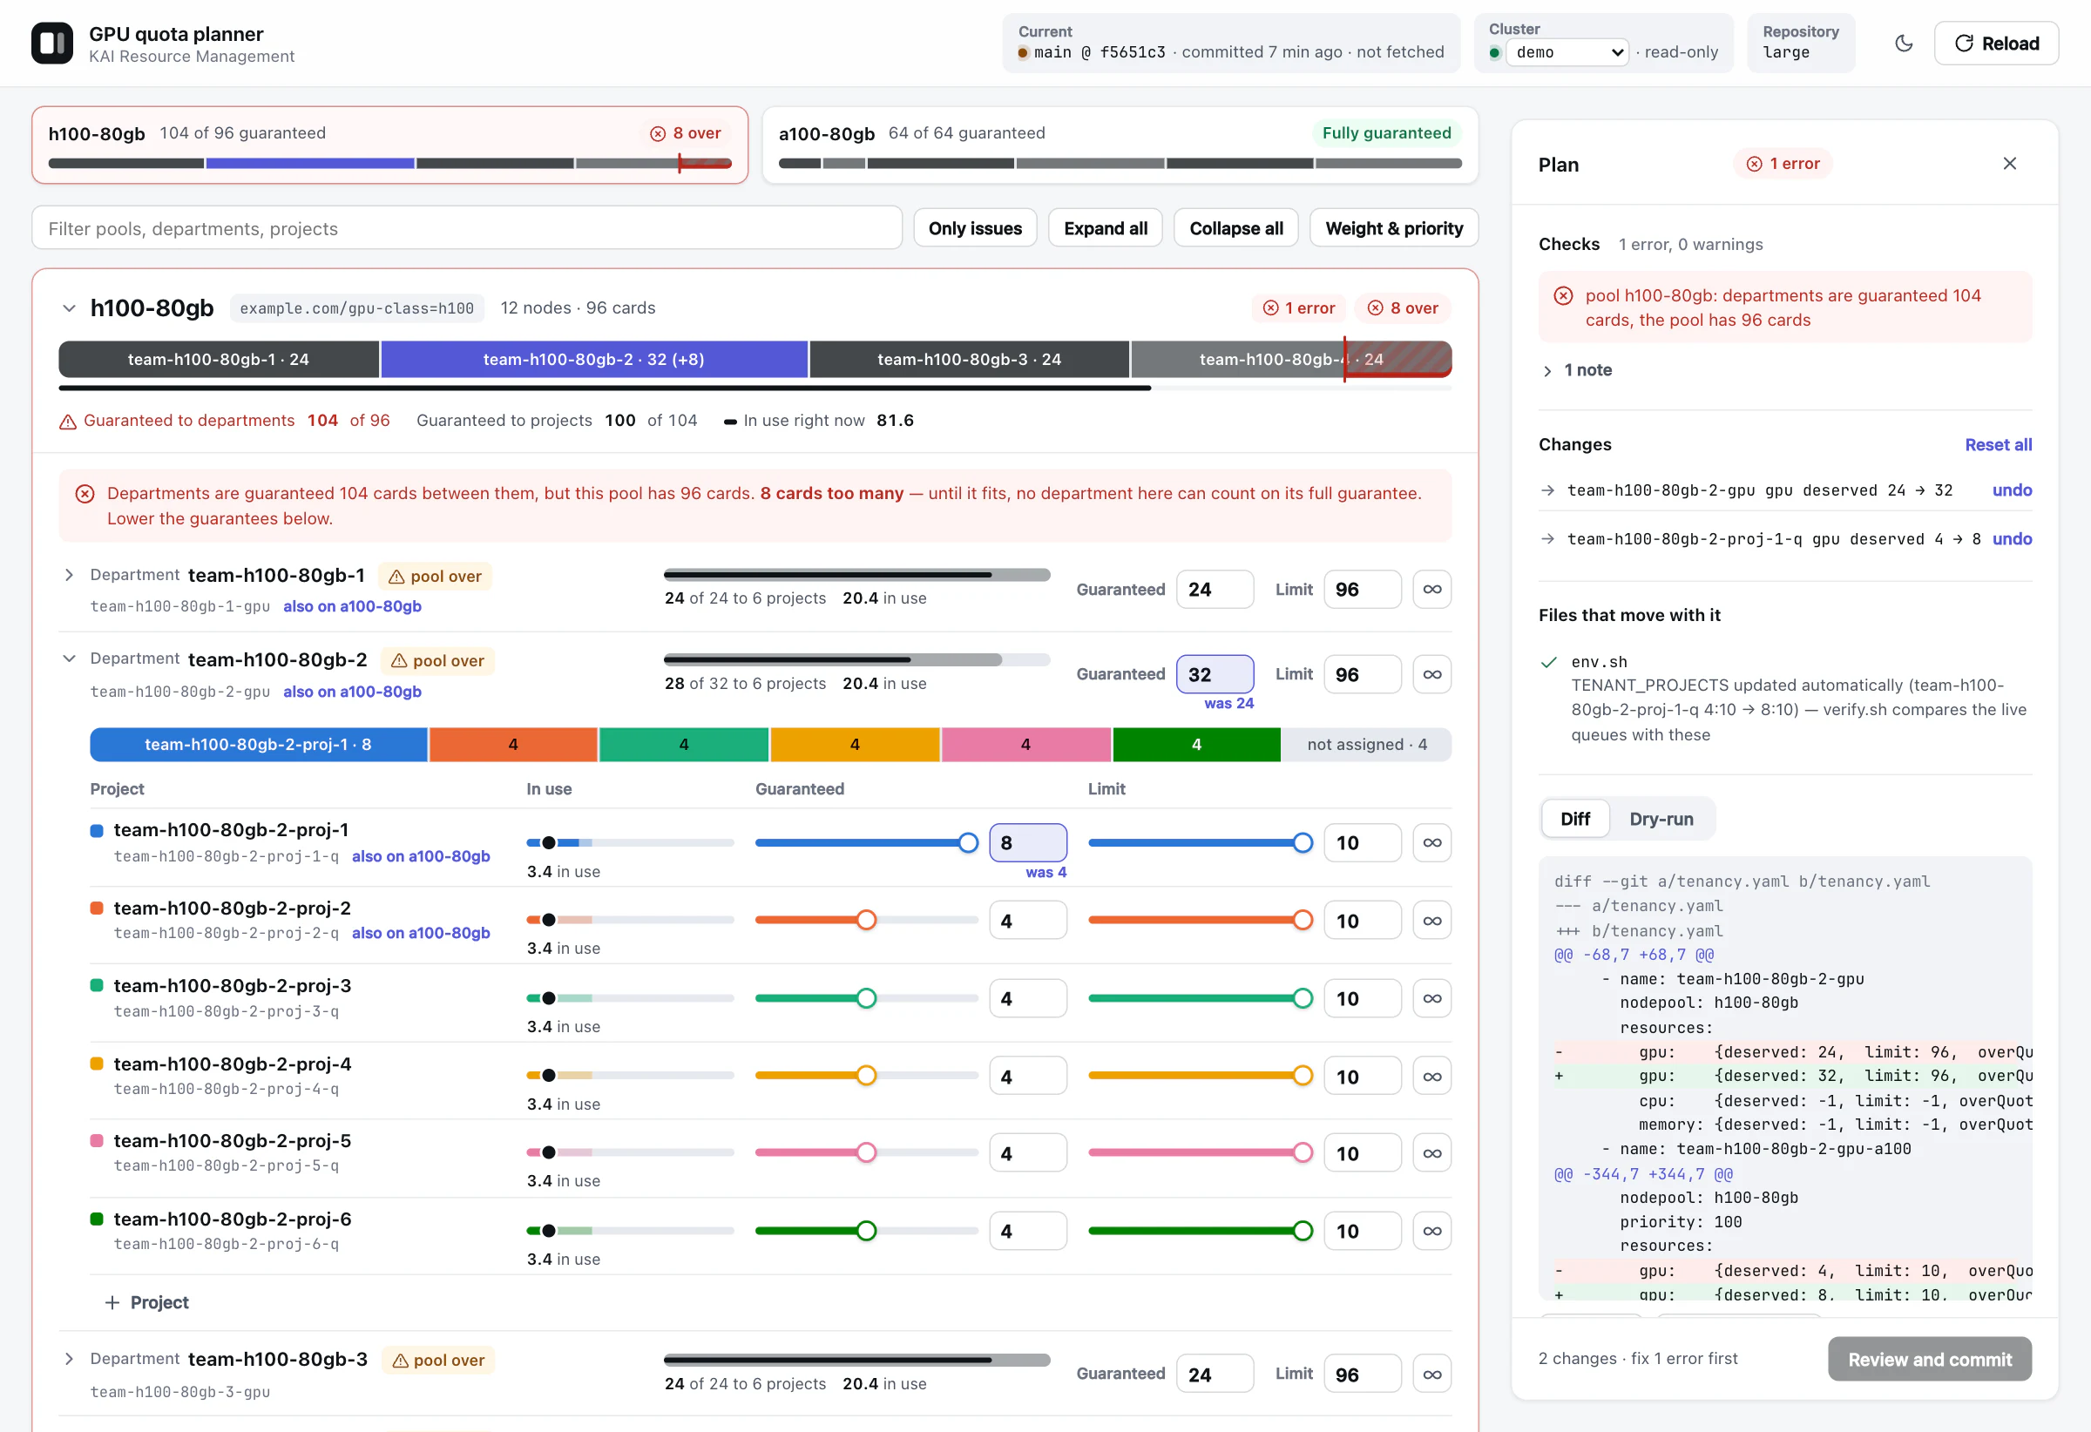Image resolution: width=2091 pixels, height=1432 pixels.
Task: Toggle dark mode with the moon icon
Action: (x=1903, y=44)
